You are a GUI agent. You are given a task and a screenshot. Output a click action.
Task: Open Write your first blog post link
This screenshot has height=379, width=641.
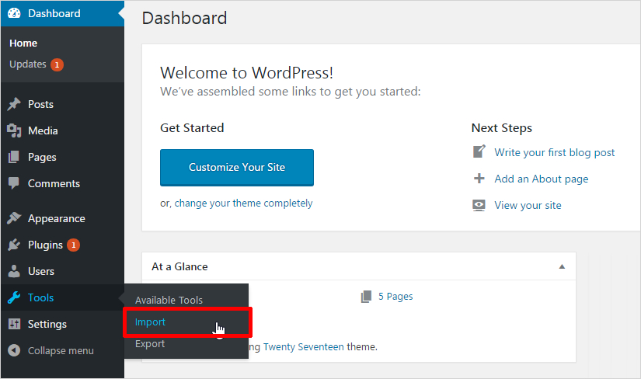554,152
